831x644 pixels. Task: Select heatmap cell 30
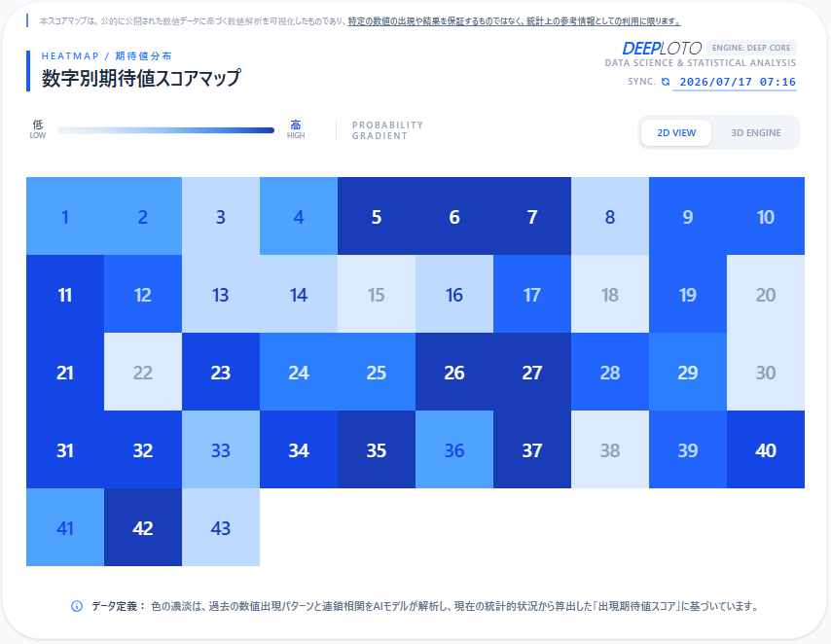pos(766,372)
